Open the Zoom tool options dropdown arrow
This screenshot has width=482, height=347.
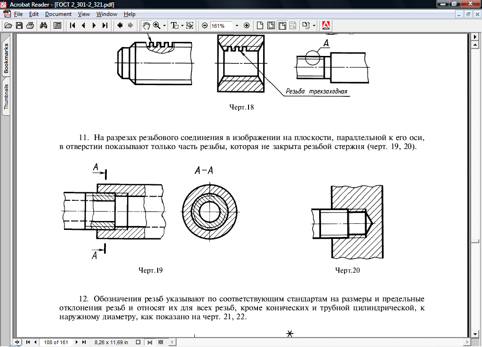click(x=164, y=26)
